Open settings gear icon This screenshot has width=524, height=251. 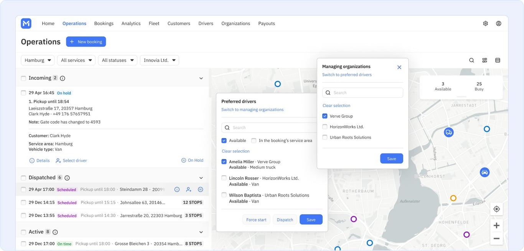point(485,23)
